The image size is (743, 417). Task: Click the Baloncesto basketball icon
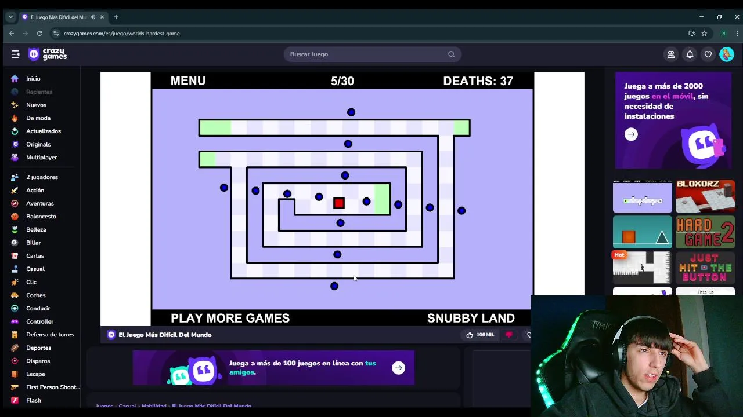click(15, 217)
